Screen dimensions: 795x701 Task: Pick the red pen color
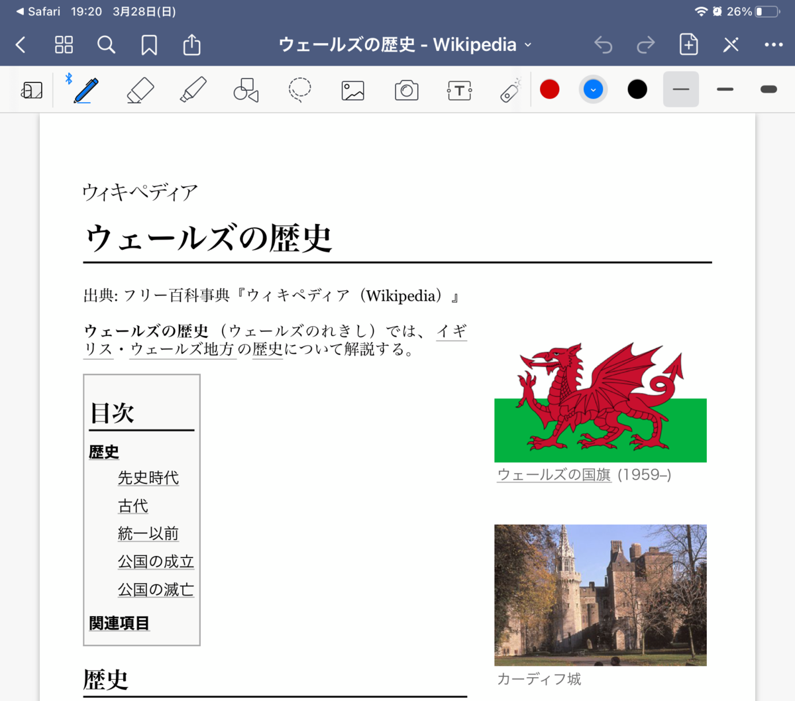(x=549, y=89)
